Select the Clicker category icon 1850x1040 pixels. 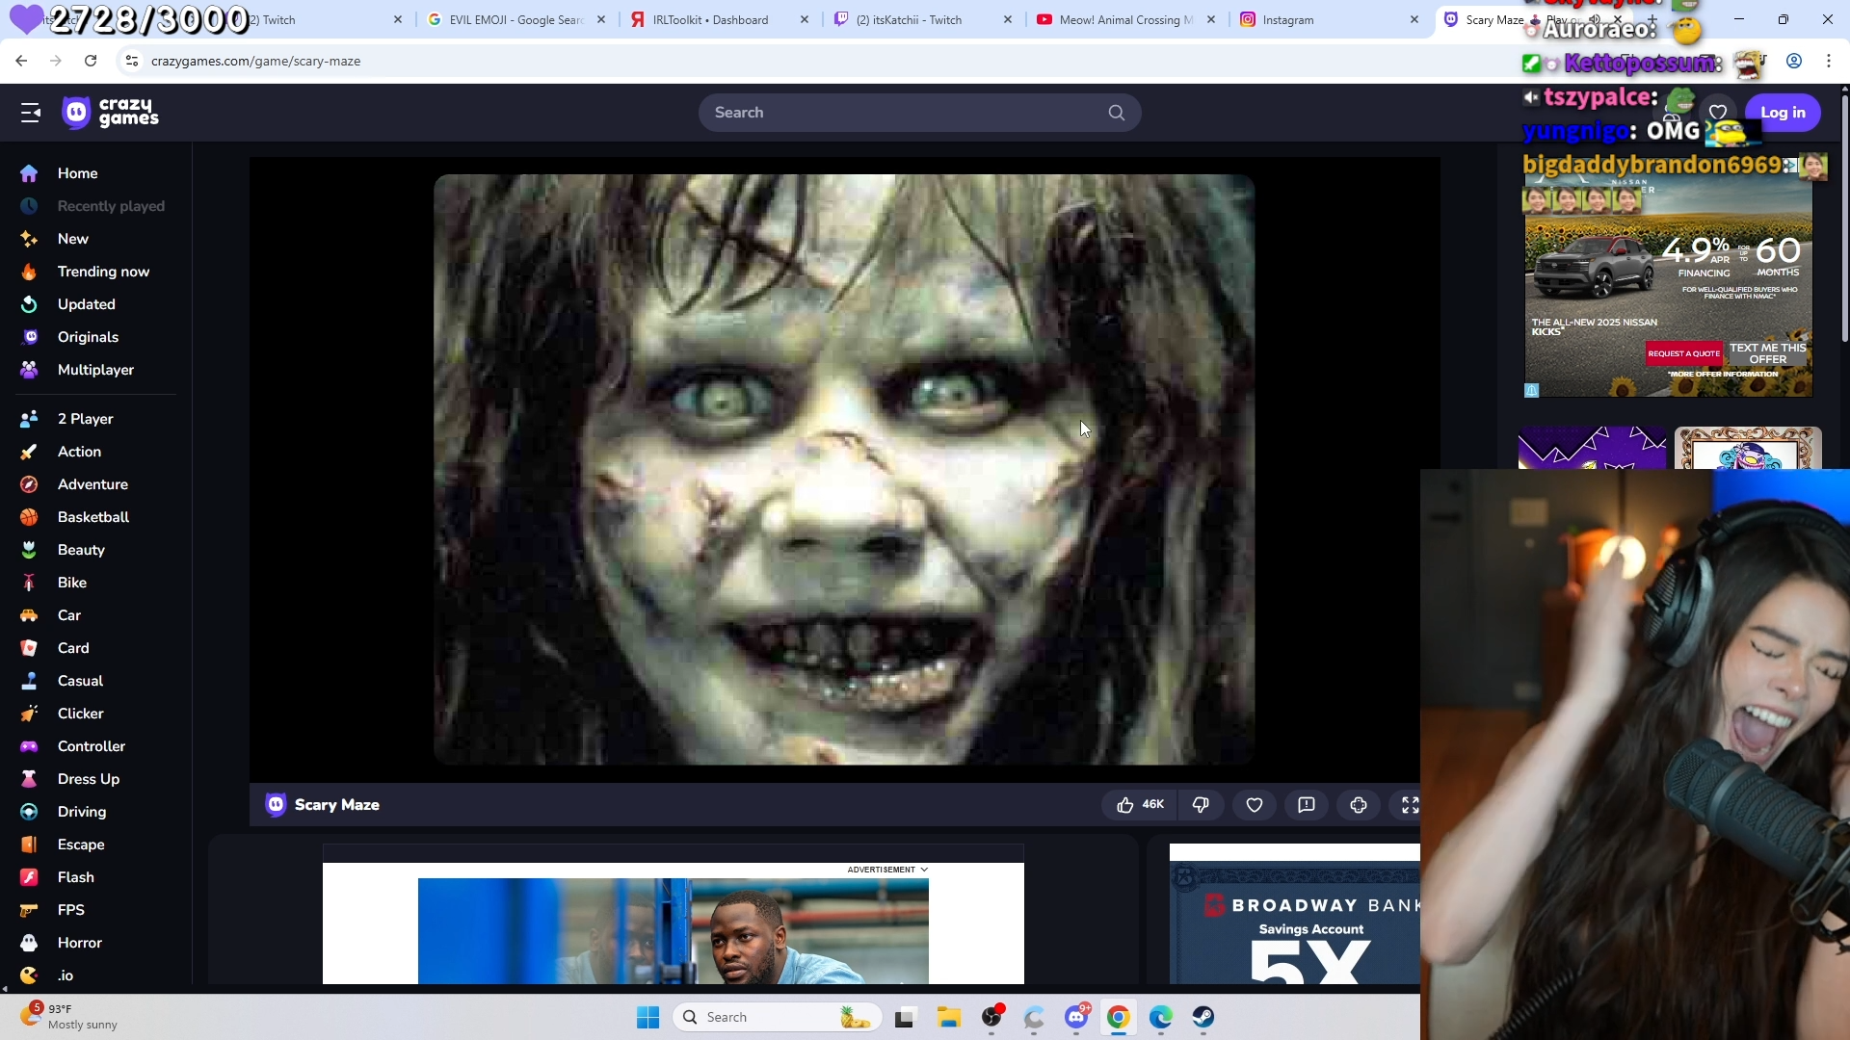(x=29, y=714)
